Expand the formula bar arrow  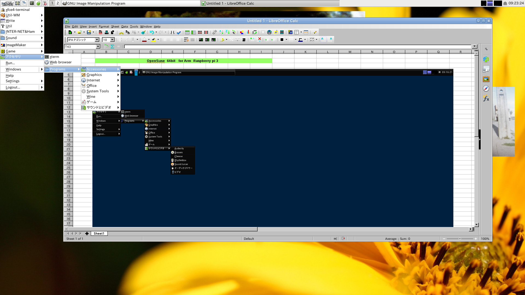point(475,47)
